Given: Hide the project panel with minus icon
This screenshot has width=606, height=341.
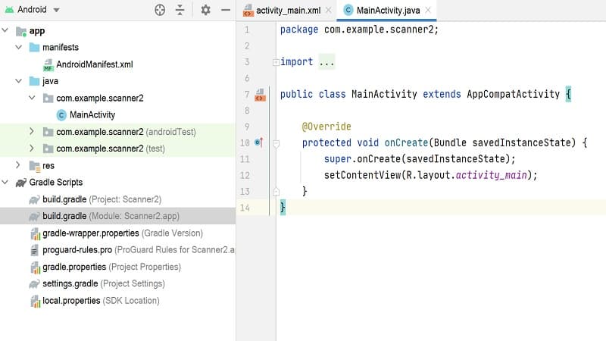Looking at the screenshot, I should (x=225, y=11).
